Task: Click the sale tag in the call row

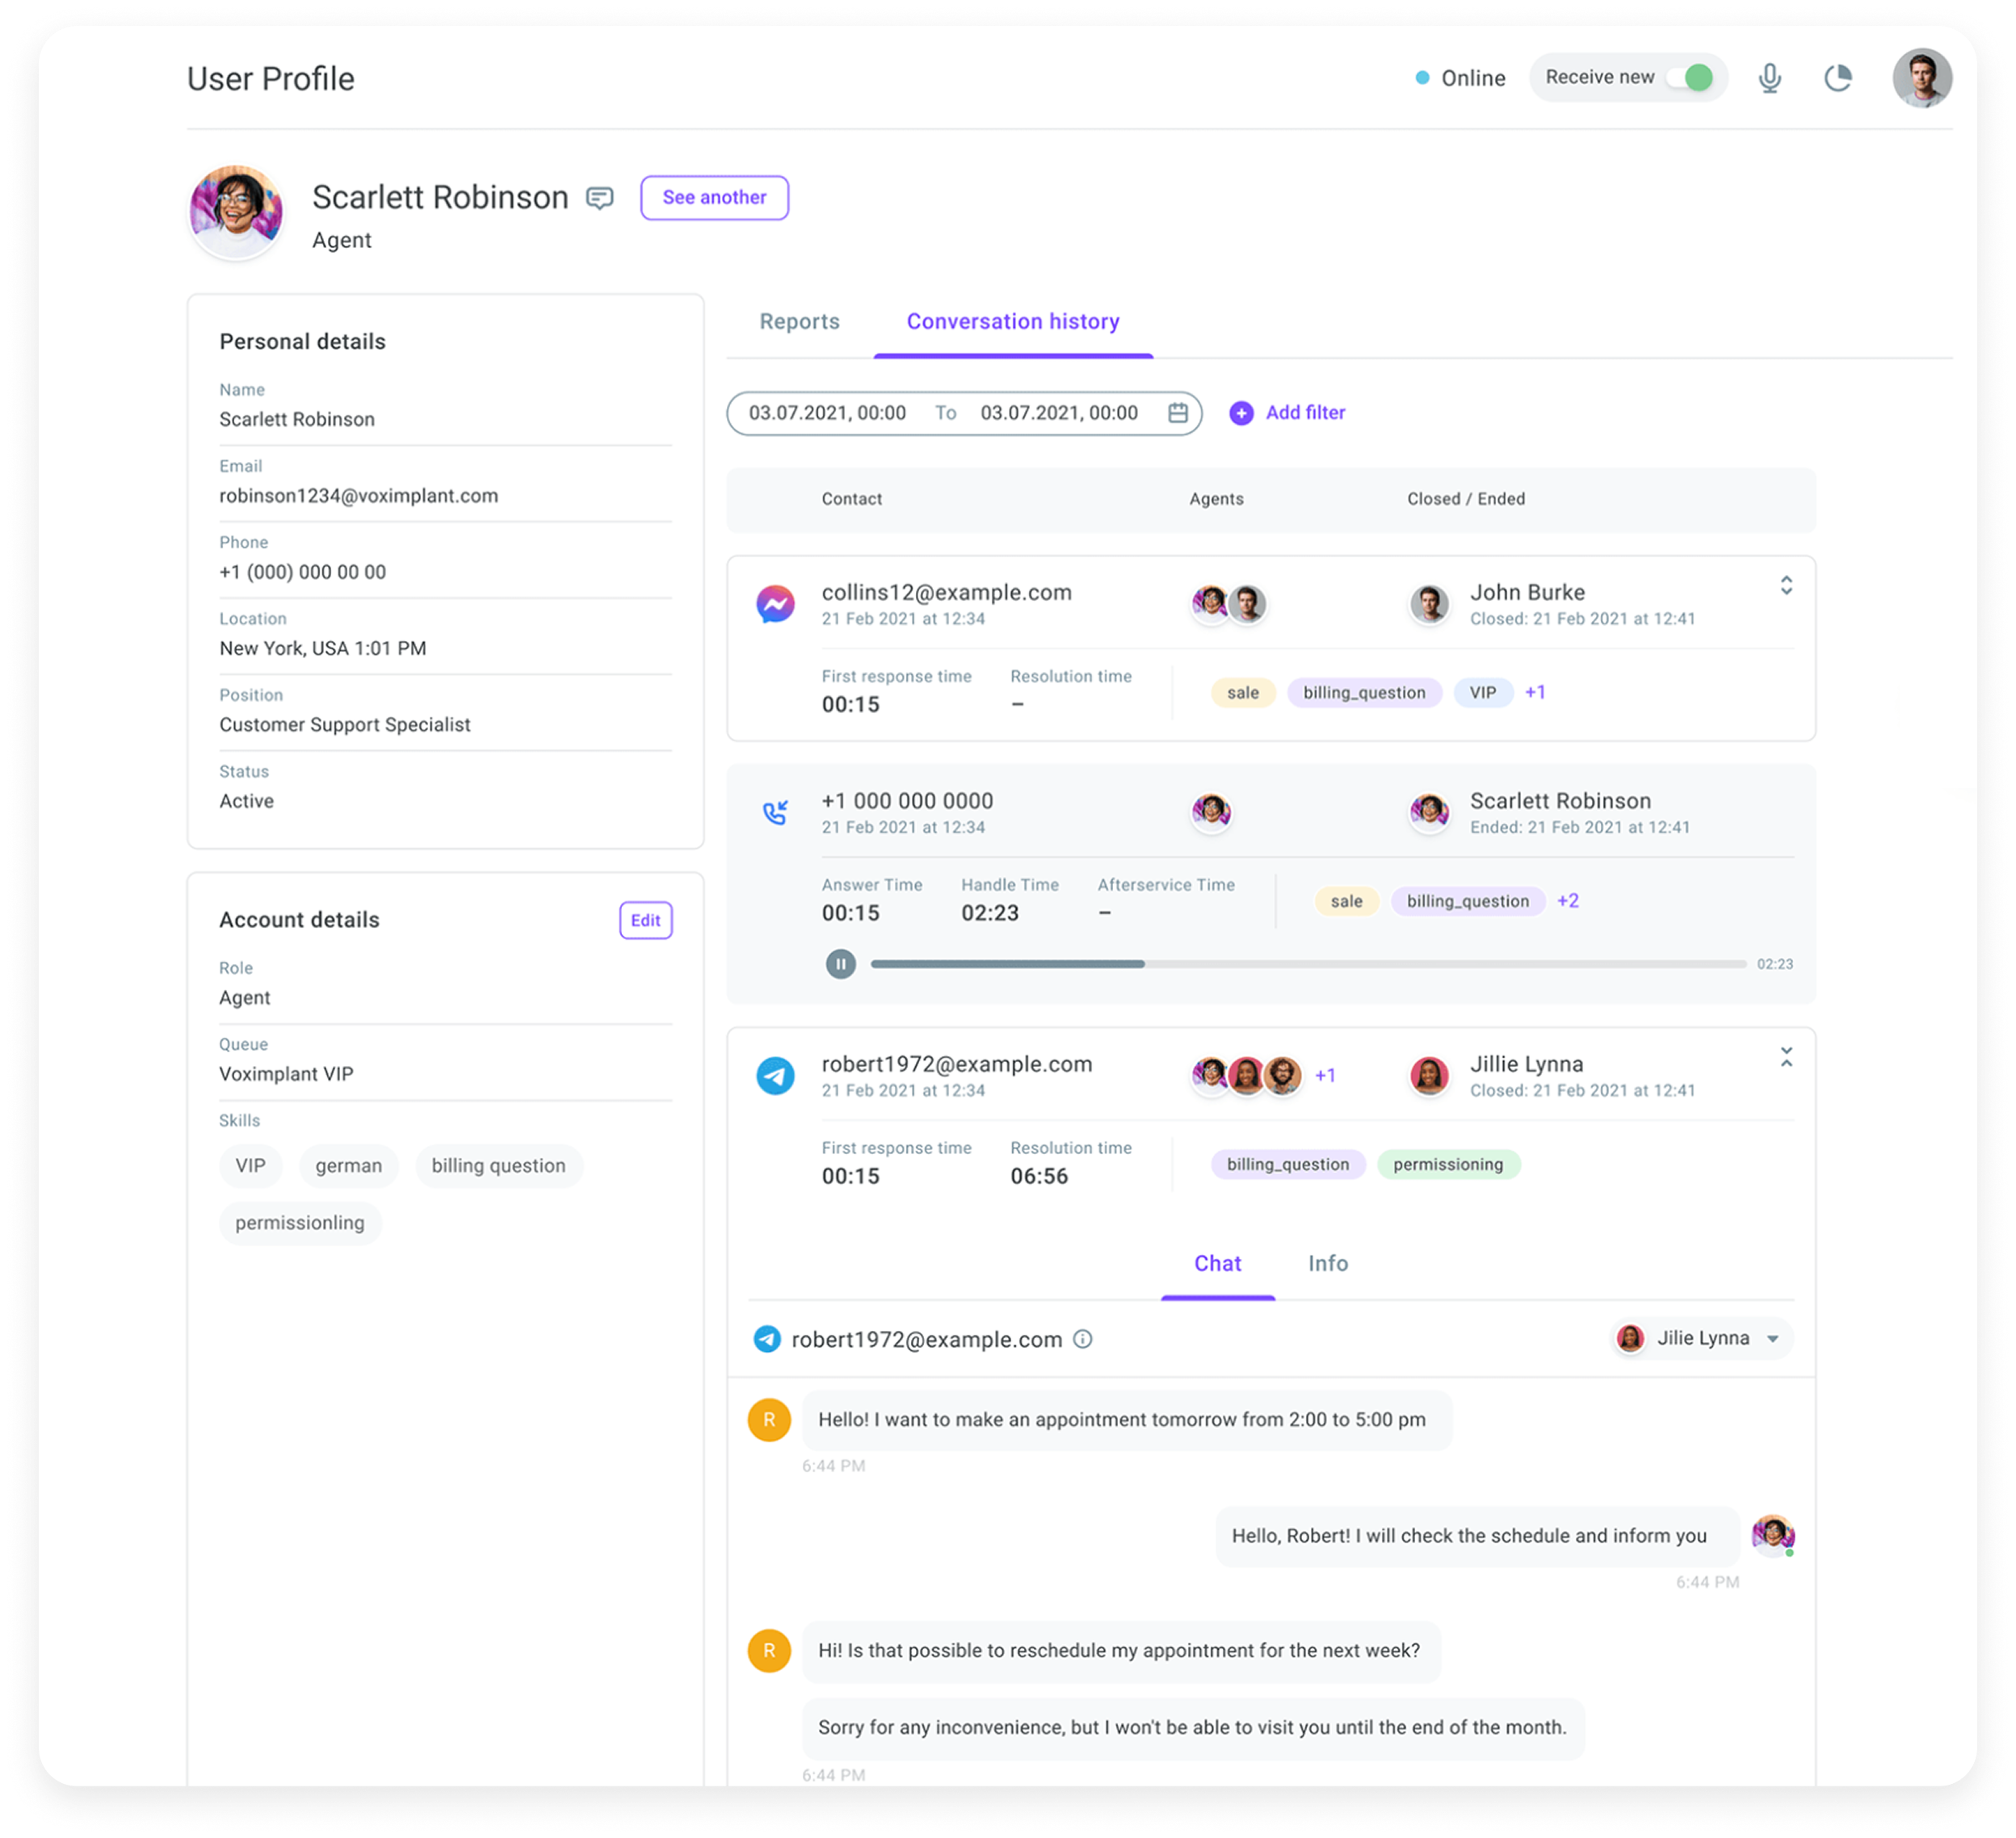Action: pos(1346,901)
